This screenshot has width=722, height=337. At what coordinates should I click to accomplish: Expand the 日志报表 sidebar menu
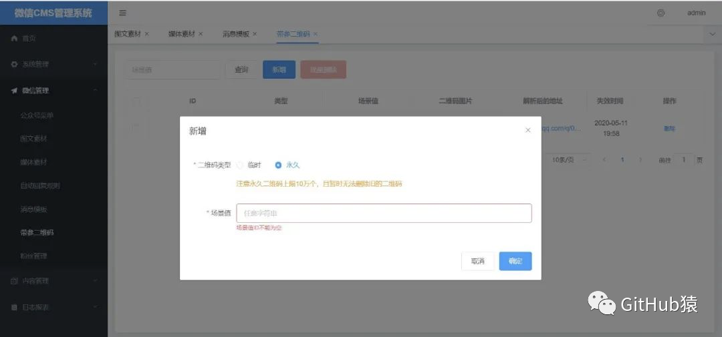tap(54, 307)
